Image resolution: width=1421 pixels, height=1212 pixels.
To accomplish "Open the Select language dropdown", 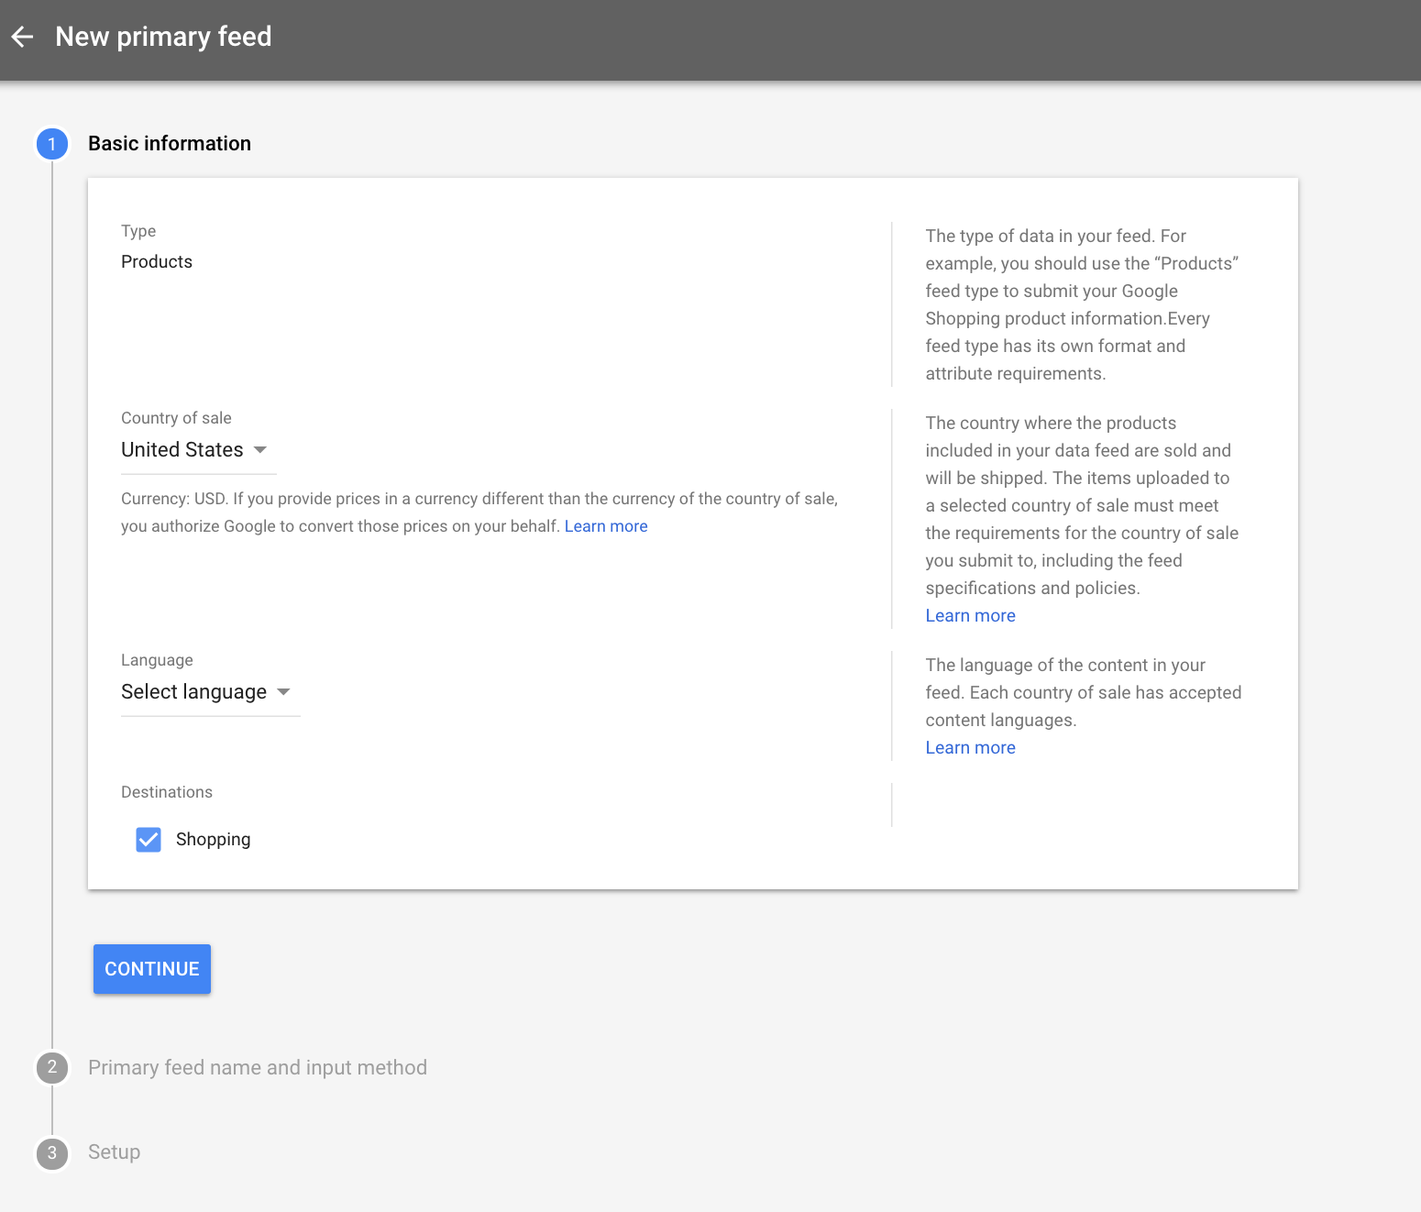I will pyautogui.click(x=194, y=692).
